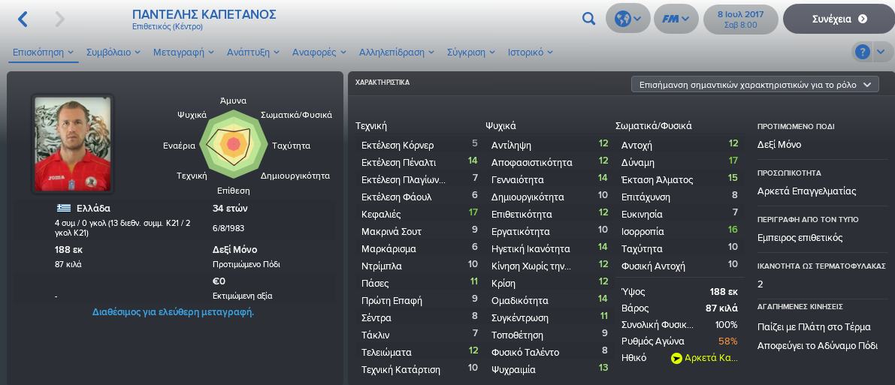Open the FM logo menu
This screenshot has height=385, width=895.
tap(676, 19)
